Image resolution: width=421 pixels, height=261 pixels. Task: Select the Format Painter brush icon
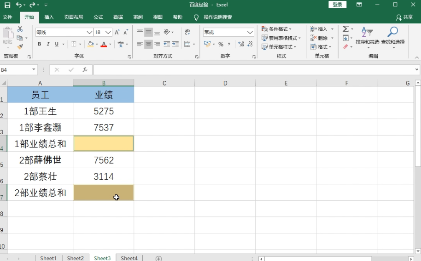(20, 46)
